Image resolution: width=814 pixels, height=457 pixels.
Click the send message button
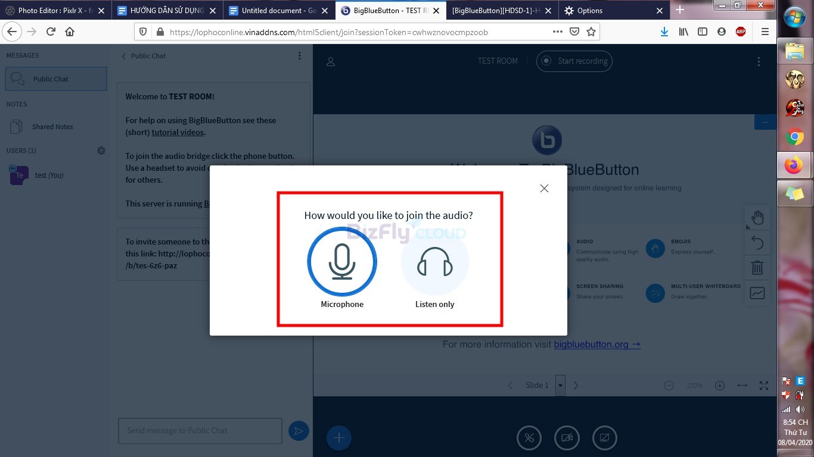point(299,431)
